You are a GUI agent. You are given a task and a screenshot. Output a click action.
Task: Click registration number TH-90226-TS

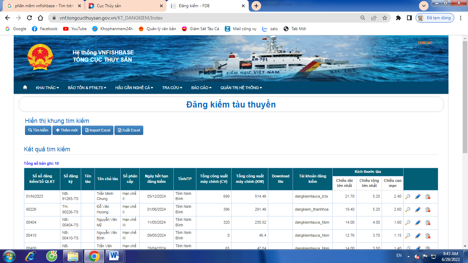(x=70, y=209)
